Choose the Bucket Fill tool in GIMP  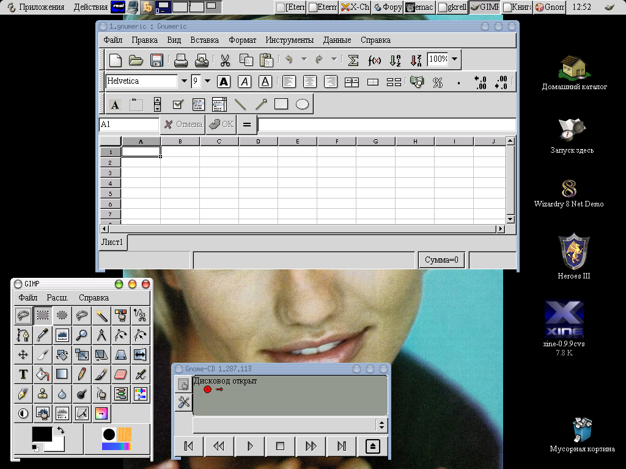tap(43, 374)
